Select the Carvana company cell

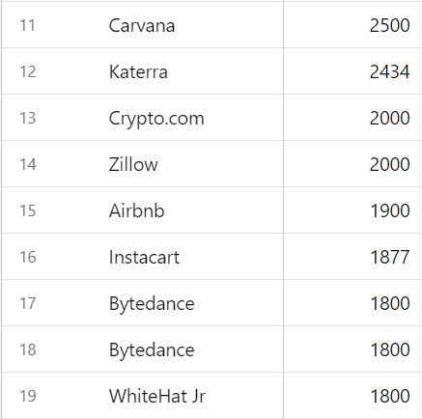tap(142, 25)
